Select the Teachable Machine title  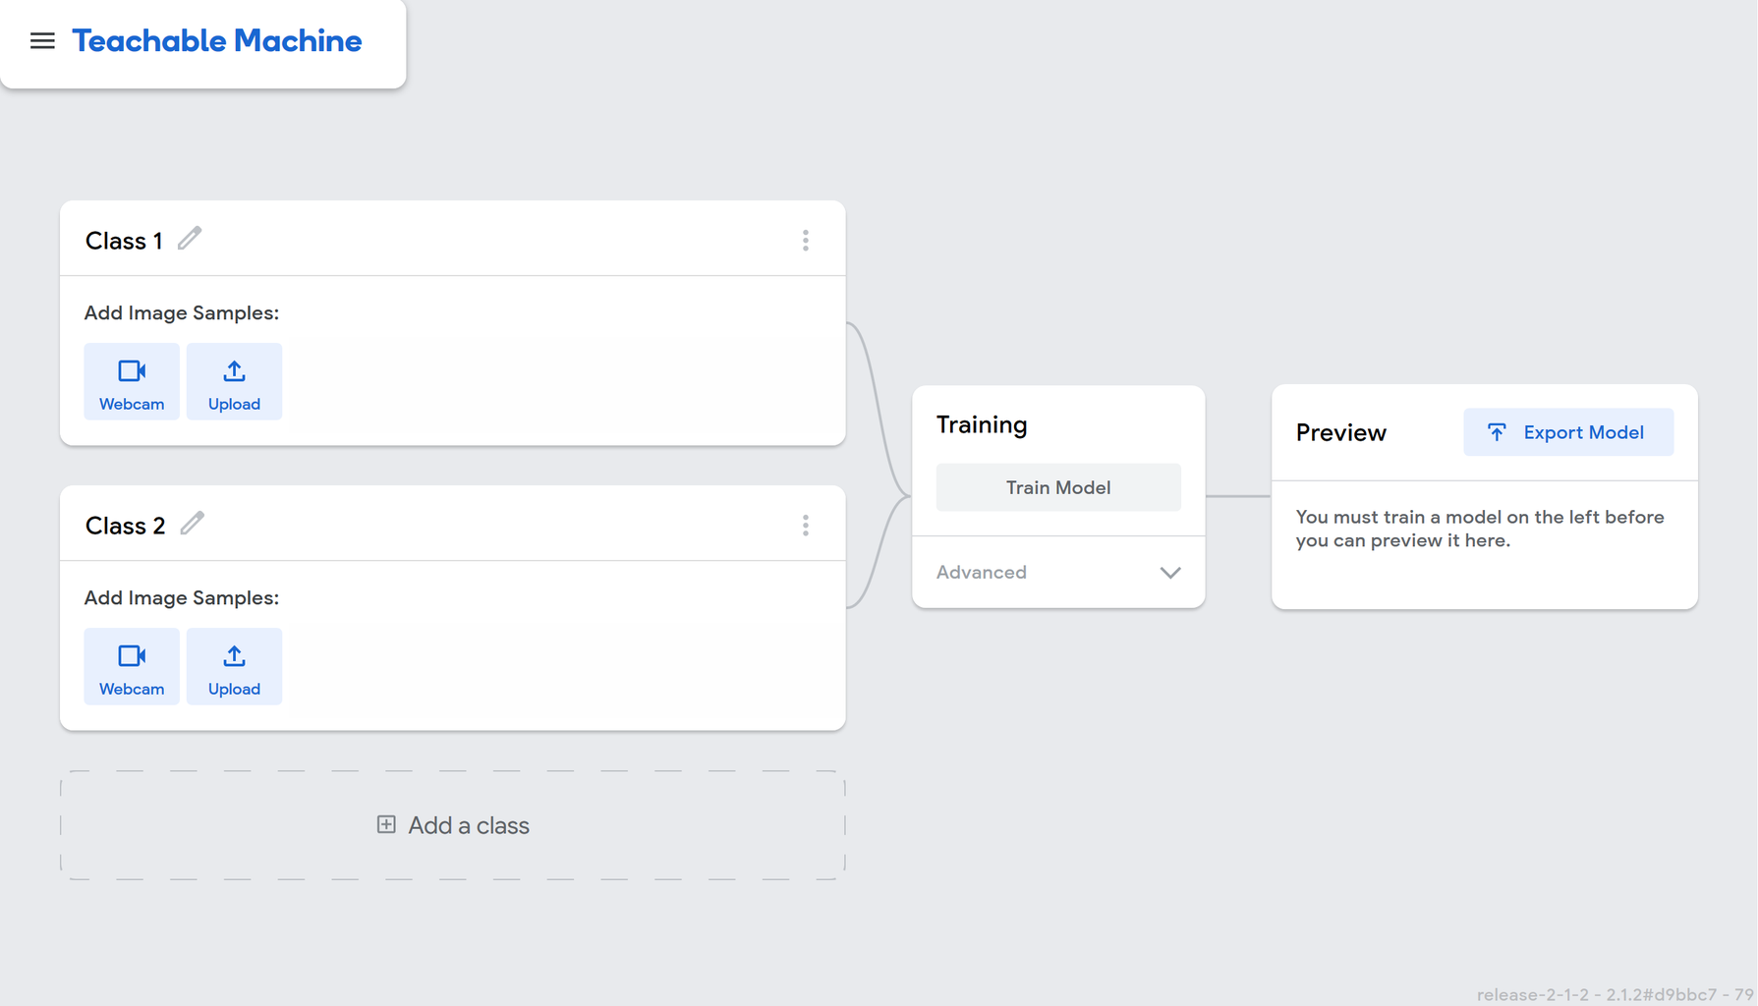216,41
